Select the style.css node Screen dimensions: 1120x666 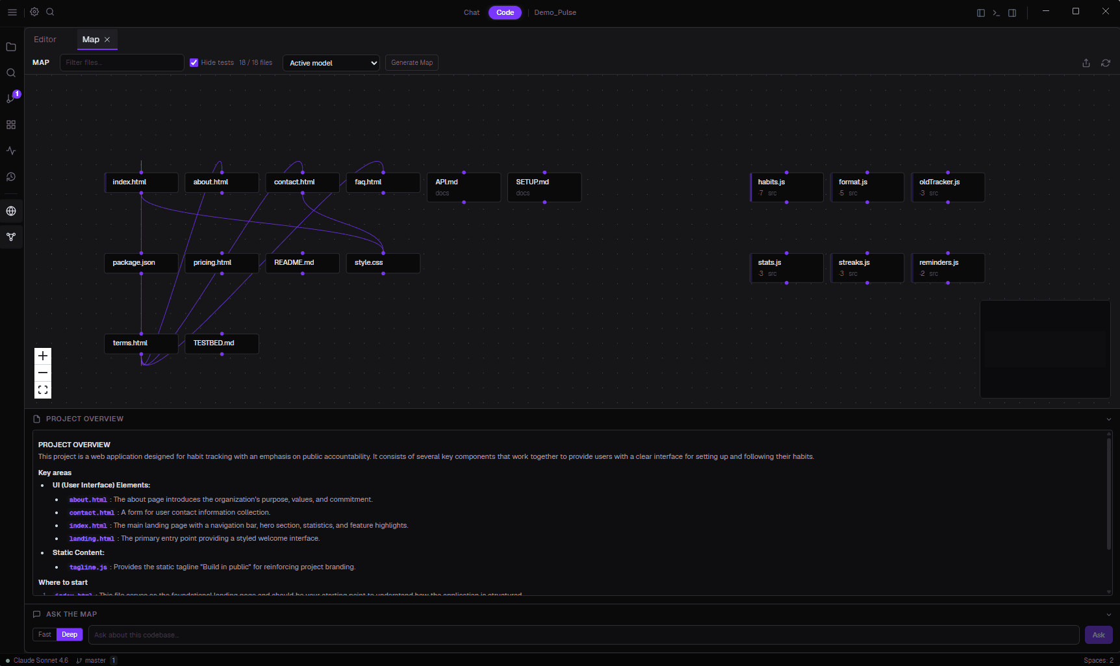pyautogui.click(x=383, y=263)
